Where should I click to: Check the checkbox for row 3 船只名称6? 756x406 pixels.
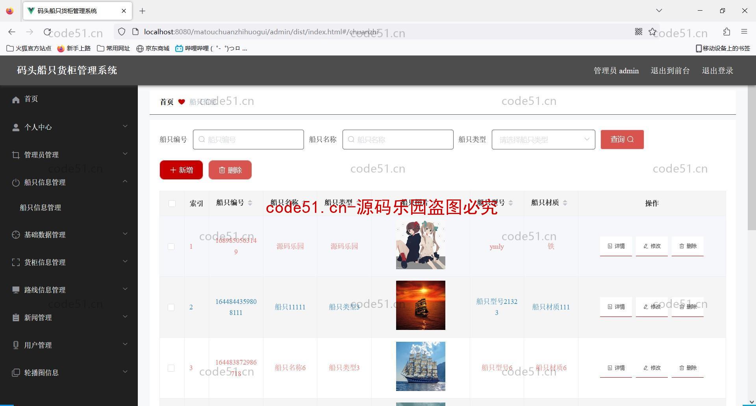pos(171,368)
